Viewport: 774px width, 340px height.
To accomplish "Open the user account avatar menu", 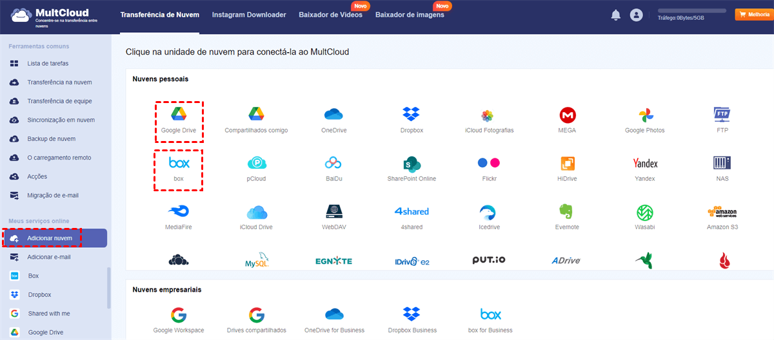I will 637,15.
